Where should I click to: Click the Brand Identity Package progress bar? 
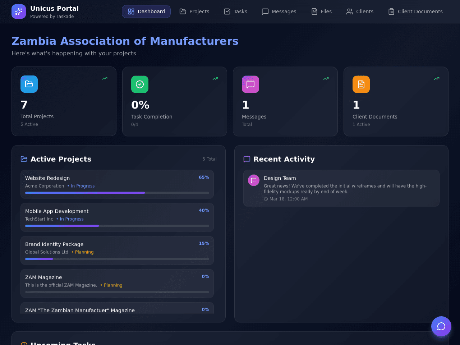point(117,259)
